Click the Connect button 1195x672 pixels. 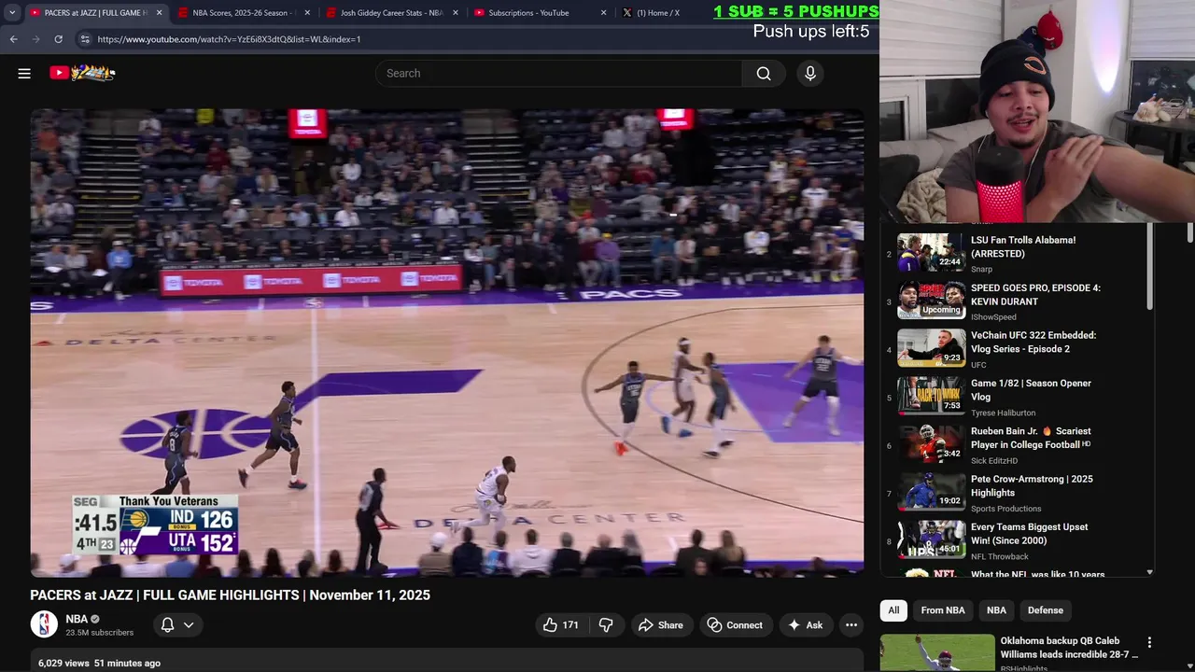coord(735,625)
